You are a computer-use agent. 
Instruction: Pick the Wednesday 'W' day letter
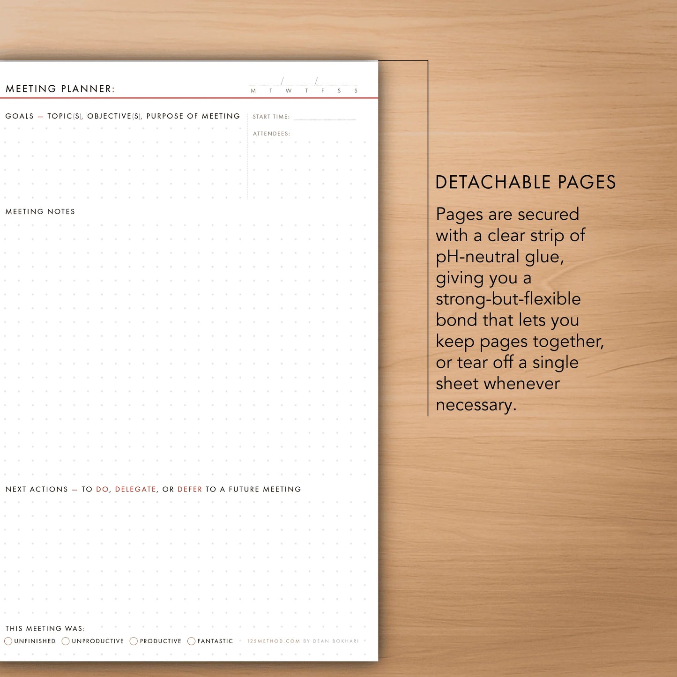coord(289,91)
